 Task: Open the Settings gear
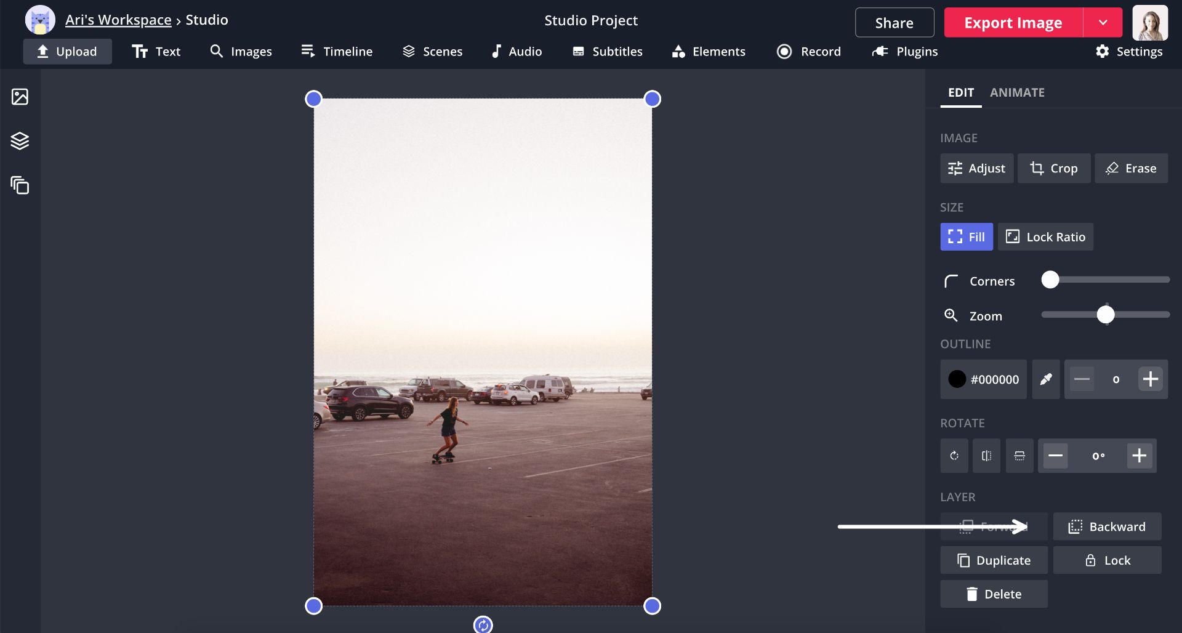[1129, 52]
